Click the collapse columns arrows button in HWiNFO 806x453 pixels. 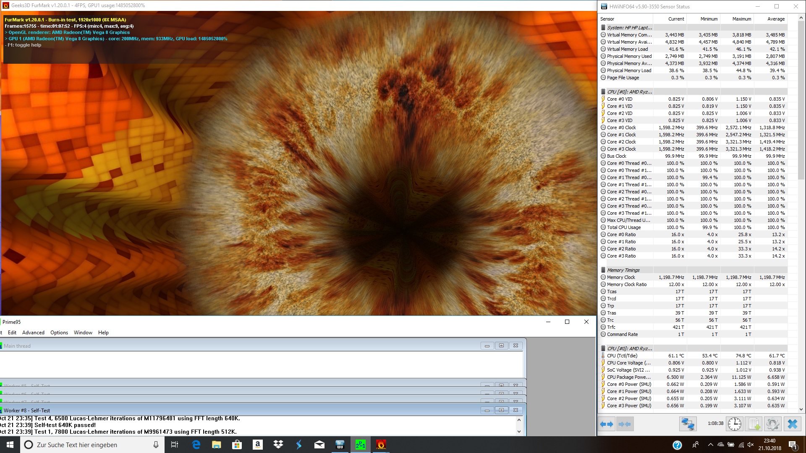coord(625,424)
